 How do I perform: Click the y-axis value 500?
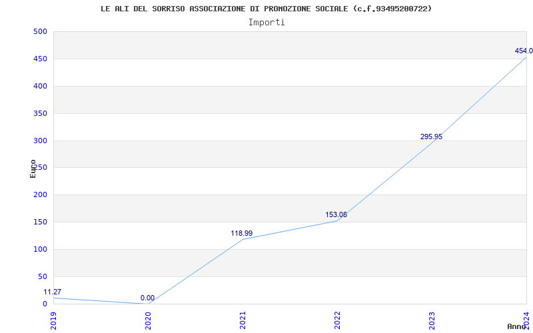(x=40, y=31)
